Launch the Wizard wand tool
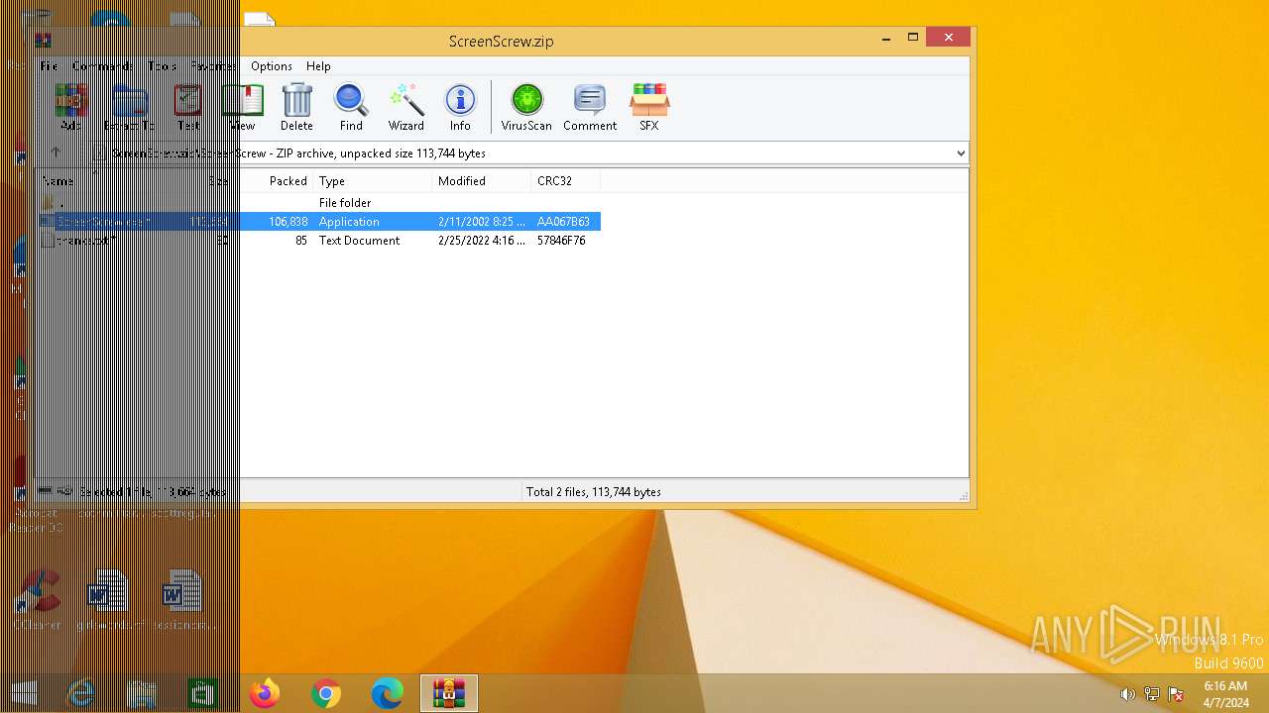The width and height of the screenshot is (1269, 713). (x=405, y=107)
